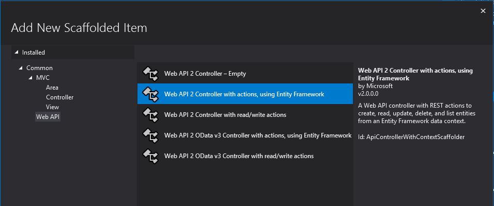Image resolution: width=494 pixels, height=206 pixels.
Task: Collapse the Installed section arrow
Action: point(17,53)
